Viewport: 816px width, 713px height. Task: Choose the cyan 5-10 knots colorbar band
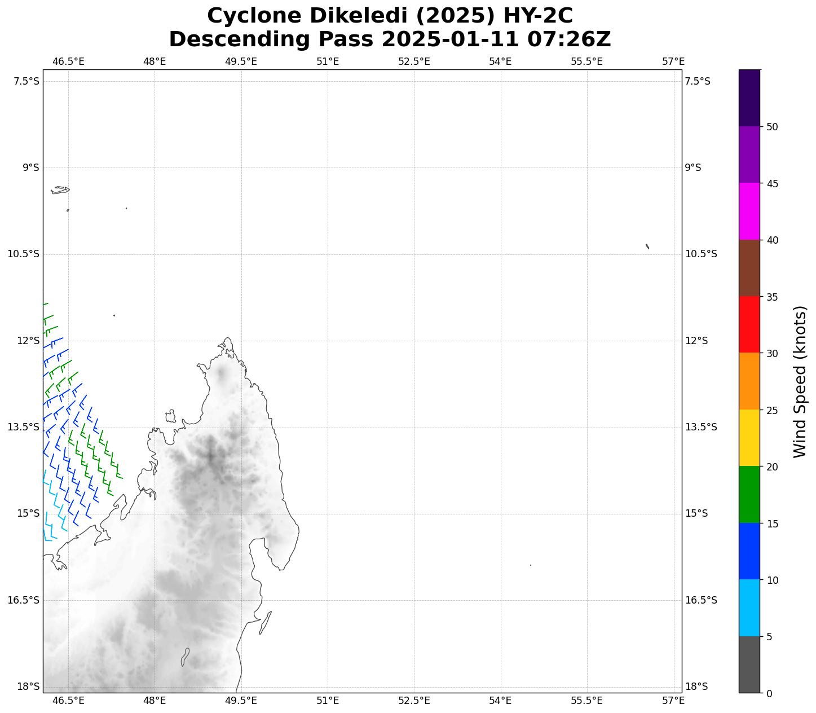pyautogui.click(x=749, y=608)
